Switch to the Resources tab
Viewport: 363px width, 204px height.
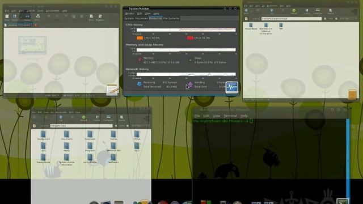click(x=155, y=18)
